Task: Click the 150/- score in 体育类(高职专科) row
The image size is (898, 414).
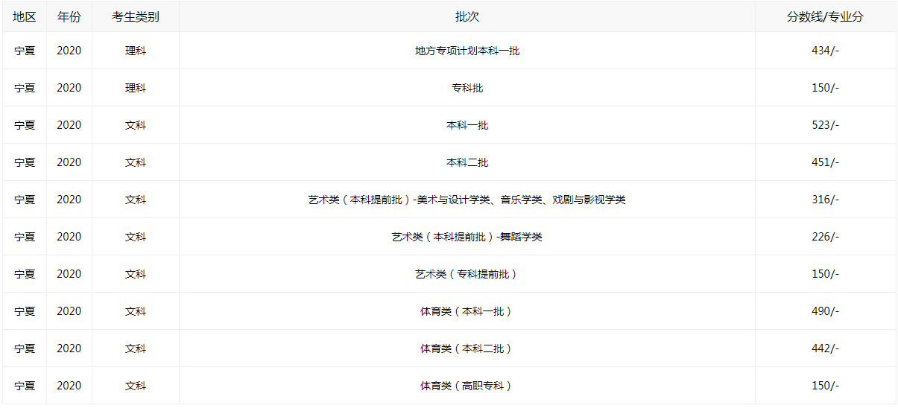Action: pos(825,386)
